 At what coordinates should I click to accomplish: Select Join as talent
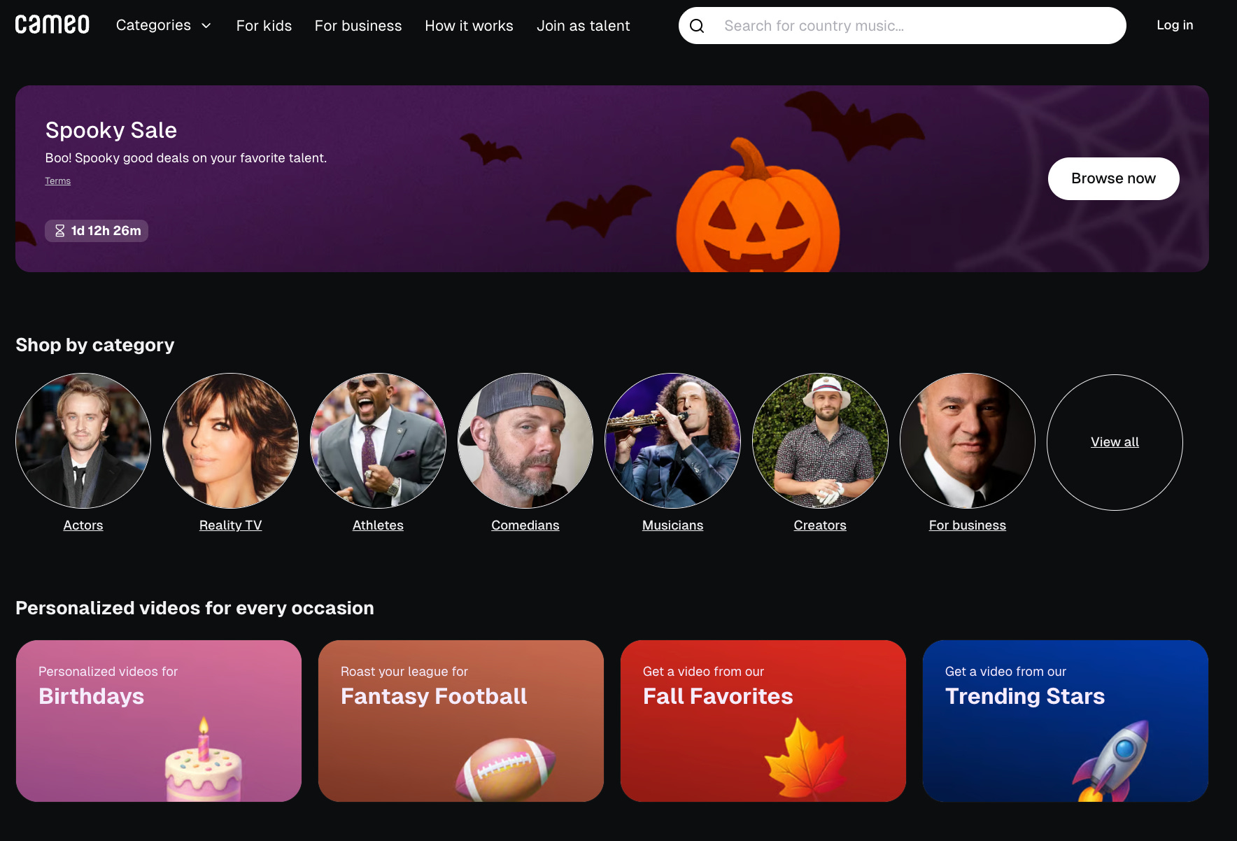pos(583,26)
